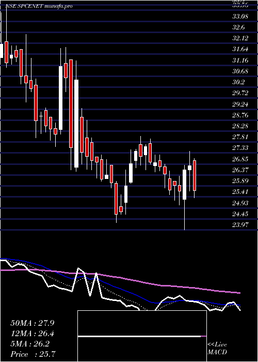Click the 28.76 price axis label
The width and height of the screenshot is (258, 362).
pos(240,115)
